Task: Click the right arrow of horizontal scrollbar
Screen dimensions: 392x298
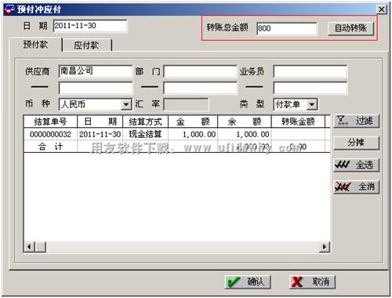Action: pyautogui.click(x=325, y=246)
